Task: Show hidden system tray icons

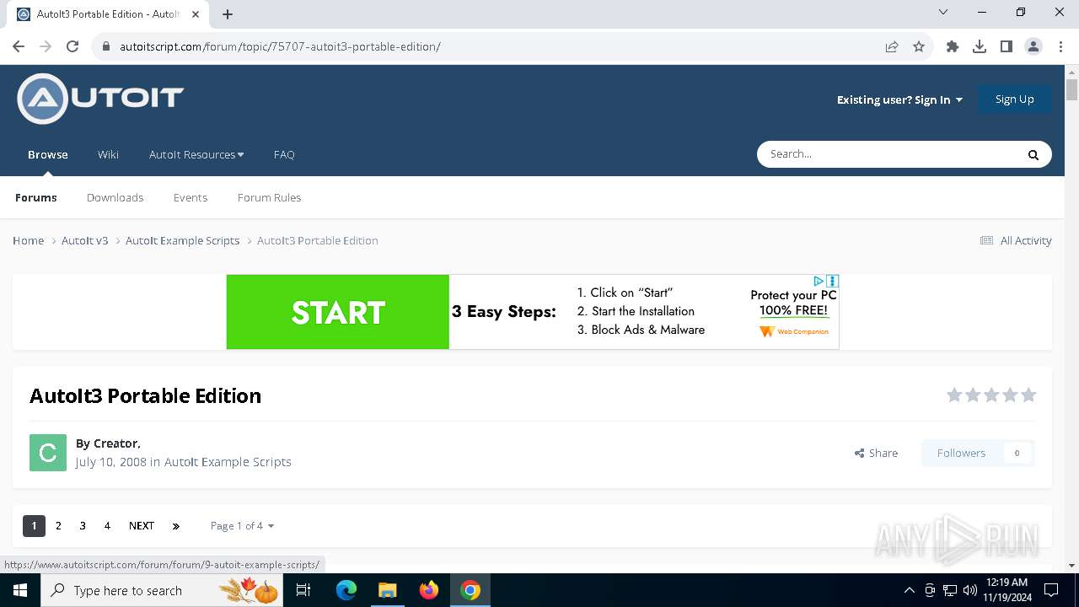Action: click(x=909, y=590)
